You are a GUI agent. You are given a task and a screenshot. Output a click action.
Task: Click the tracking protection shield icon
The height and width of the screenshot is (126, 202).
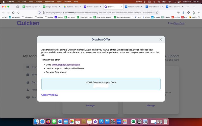(40, 12)
